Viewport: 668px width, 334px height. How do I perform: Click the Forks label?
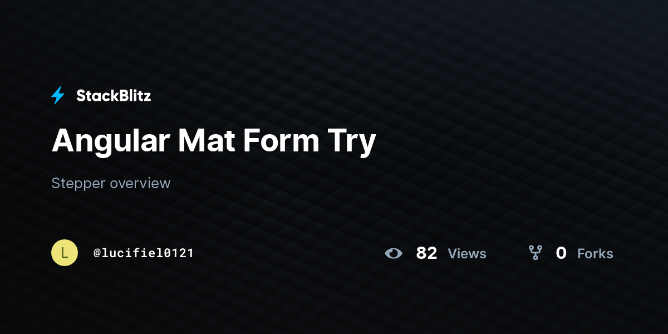(595, 254)
